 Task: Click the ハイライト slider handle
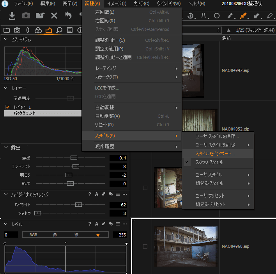(x=78, y=204)
